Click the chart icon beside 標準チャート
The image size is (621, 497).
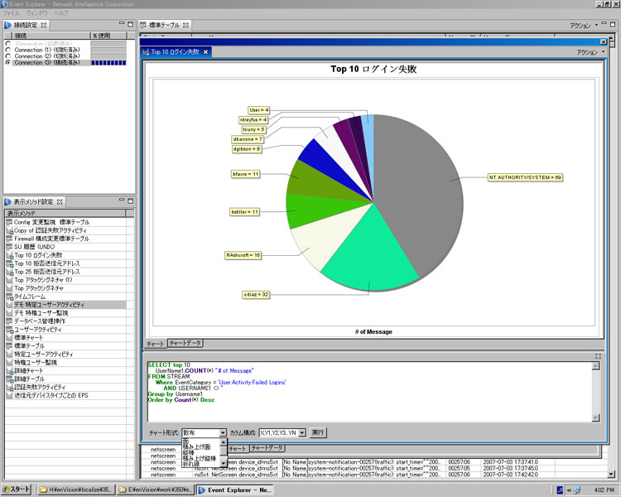coord(9,338)
